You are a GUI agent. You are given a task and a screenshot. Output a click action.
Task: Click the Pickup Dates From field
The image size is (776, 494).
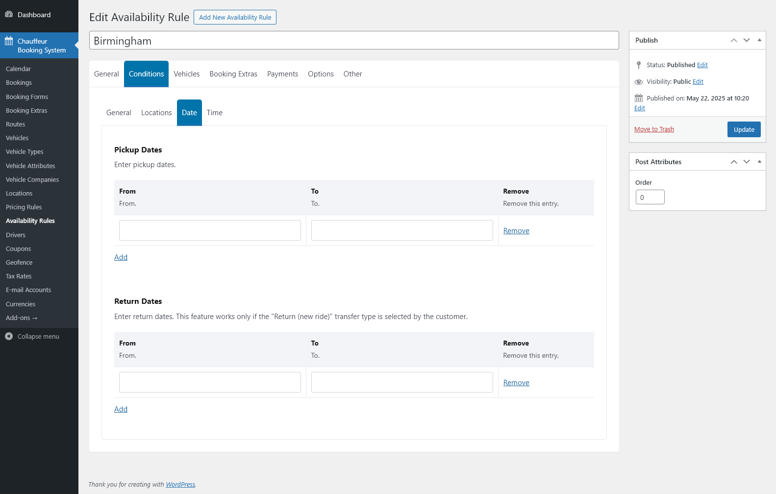[210, 230]
